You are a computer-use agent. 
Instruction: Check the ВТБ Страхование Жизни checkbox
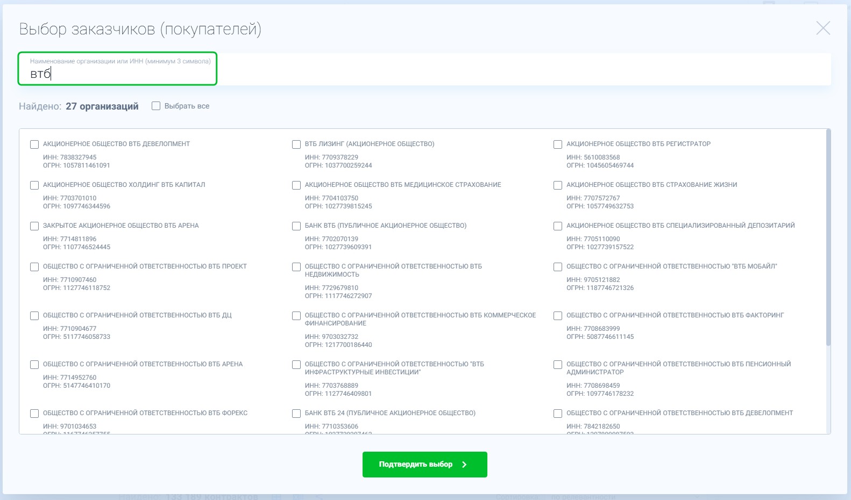[558, 185]
